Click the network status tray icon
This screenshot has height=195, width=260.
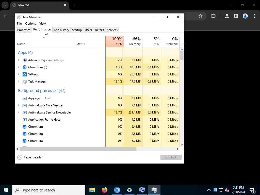(x=221, y=190)
